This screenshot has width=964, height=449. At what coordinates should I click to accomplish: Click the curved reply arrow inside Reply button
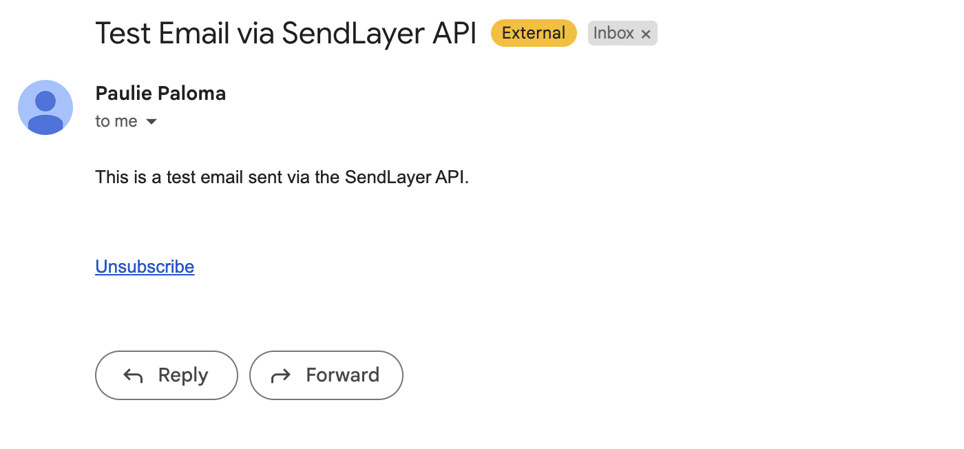coord(132,375)
